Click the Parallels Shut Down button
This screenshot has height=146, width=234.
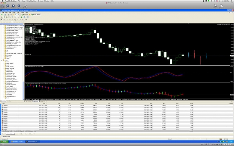pos(13,6)
